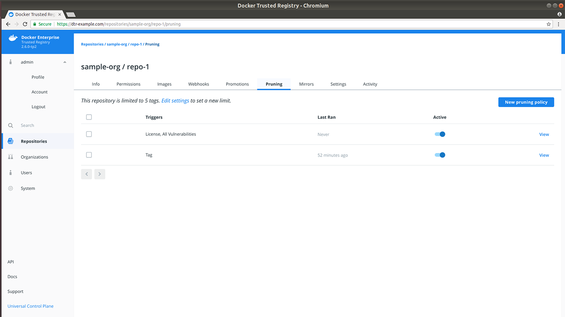
Task: Collapse the admin user menu arrow
Action: 65,62
